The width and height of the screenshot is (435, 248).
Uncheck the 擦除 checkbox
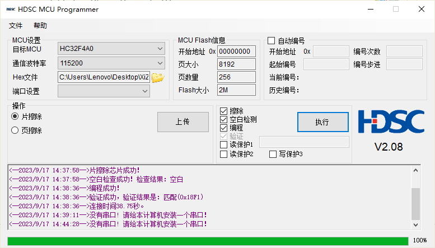pos(223,111)
